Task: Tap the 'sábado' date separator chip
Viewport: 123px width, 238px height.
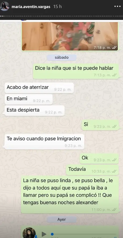Action: [61, 57]
